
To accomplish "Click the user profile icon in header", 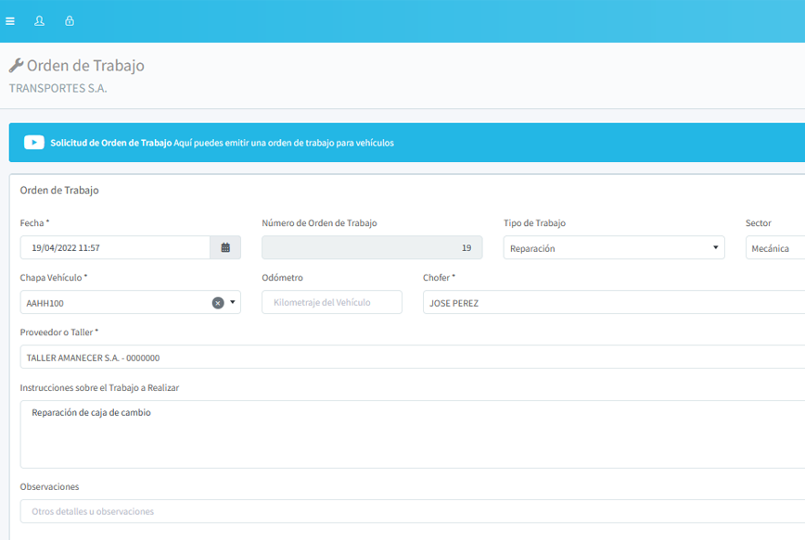I will click(x=39, y=20).
